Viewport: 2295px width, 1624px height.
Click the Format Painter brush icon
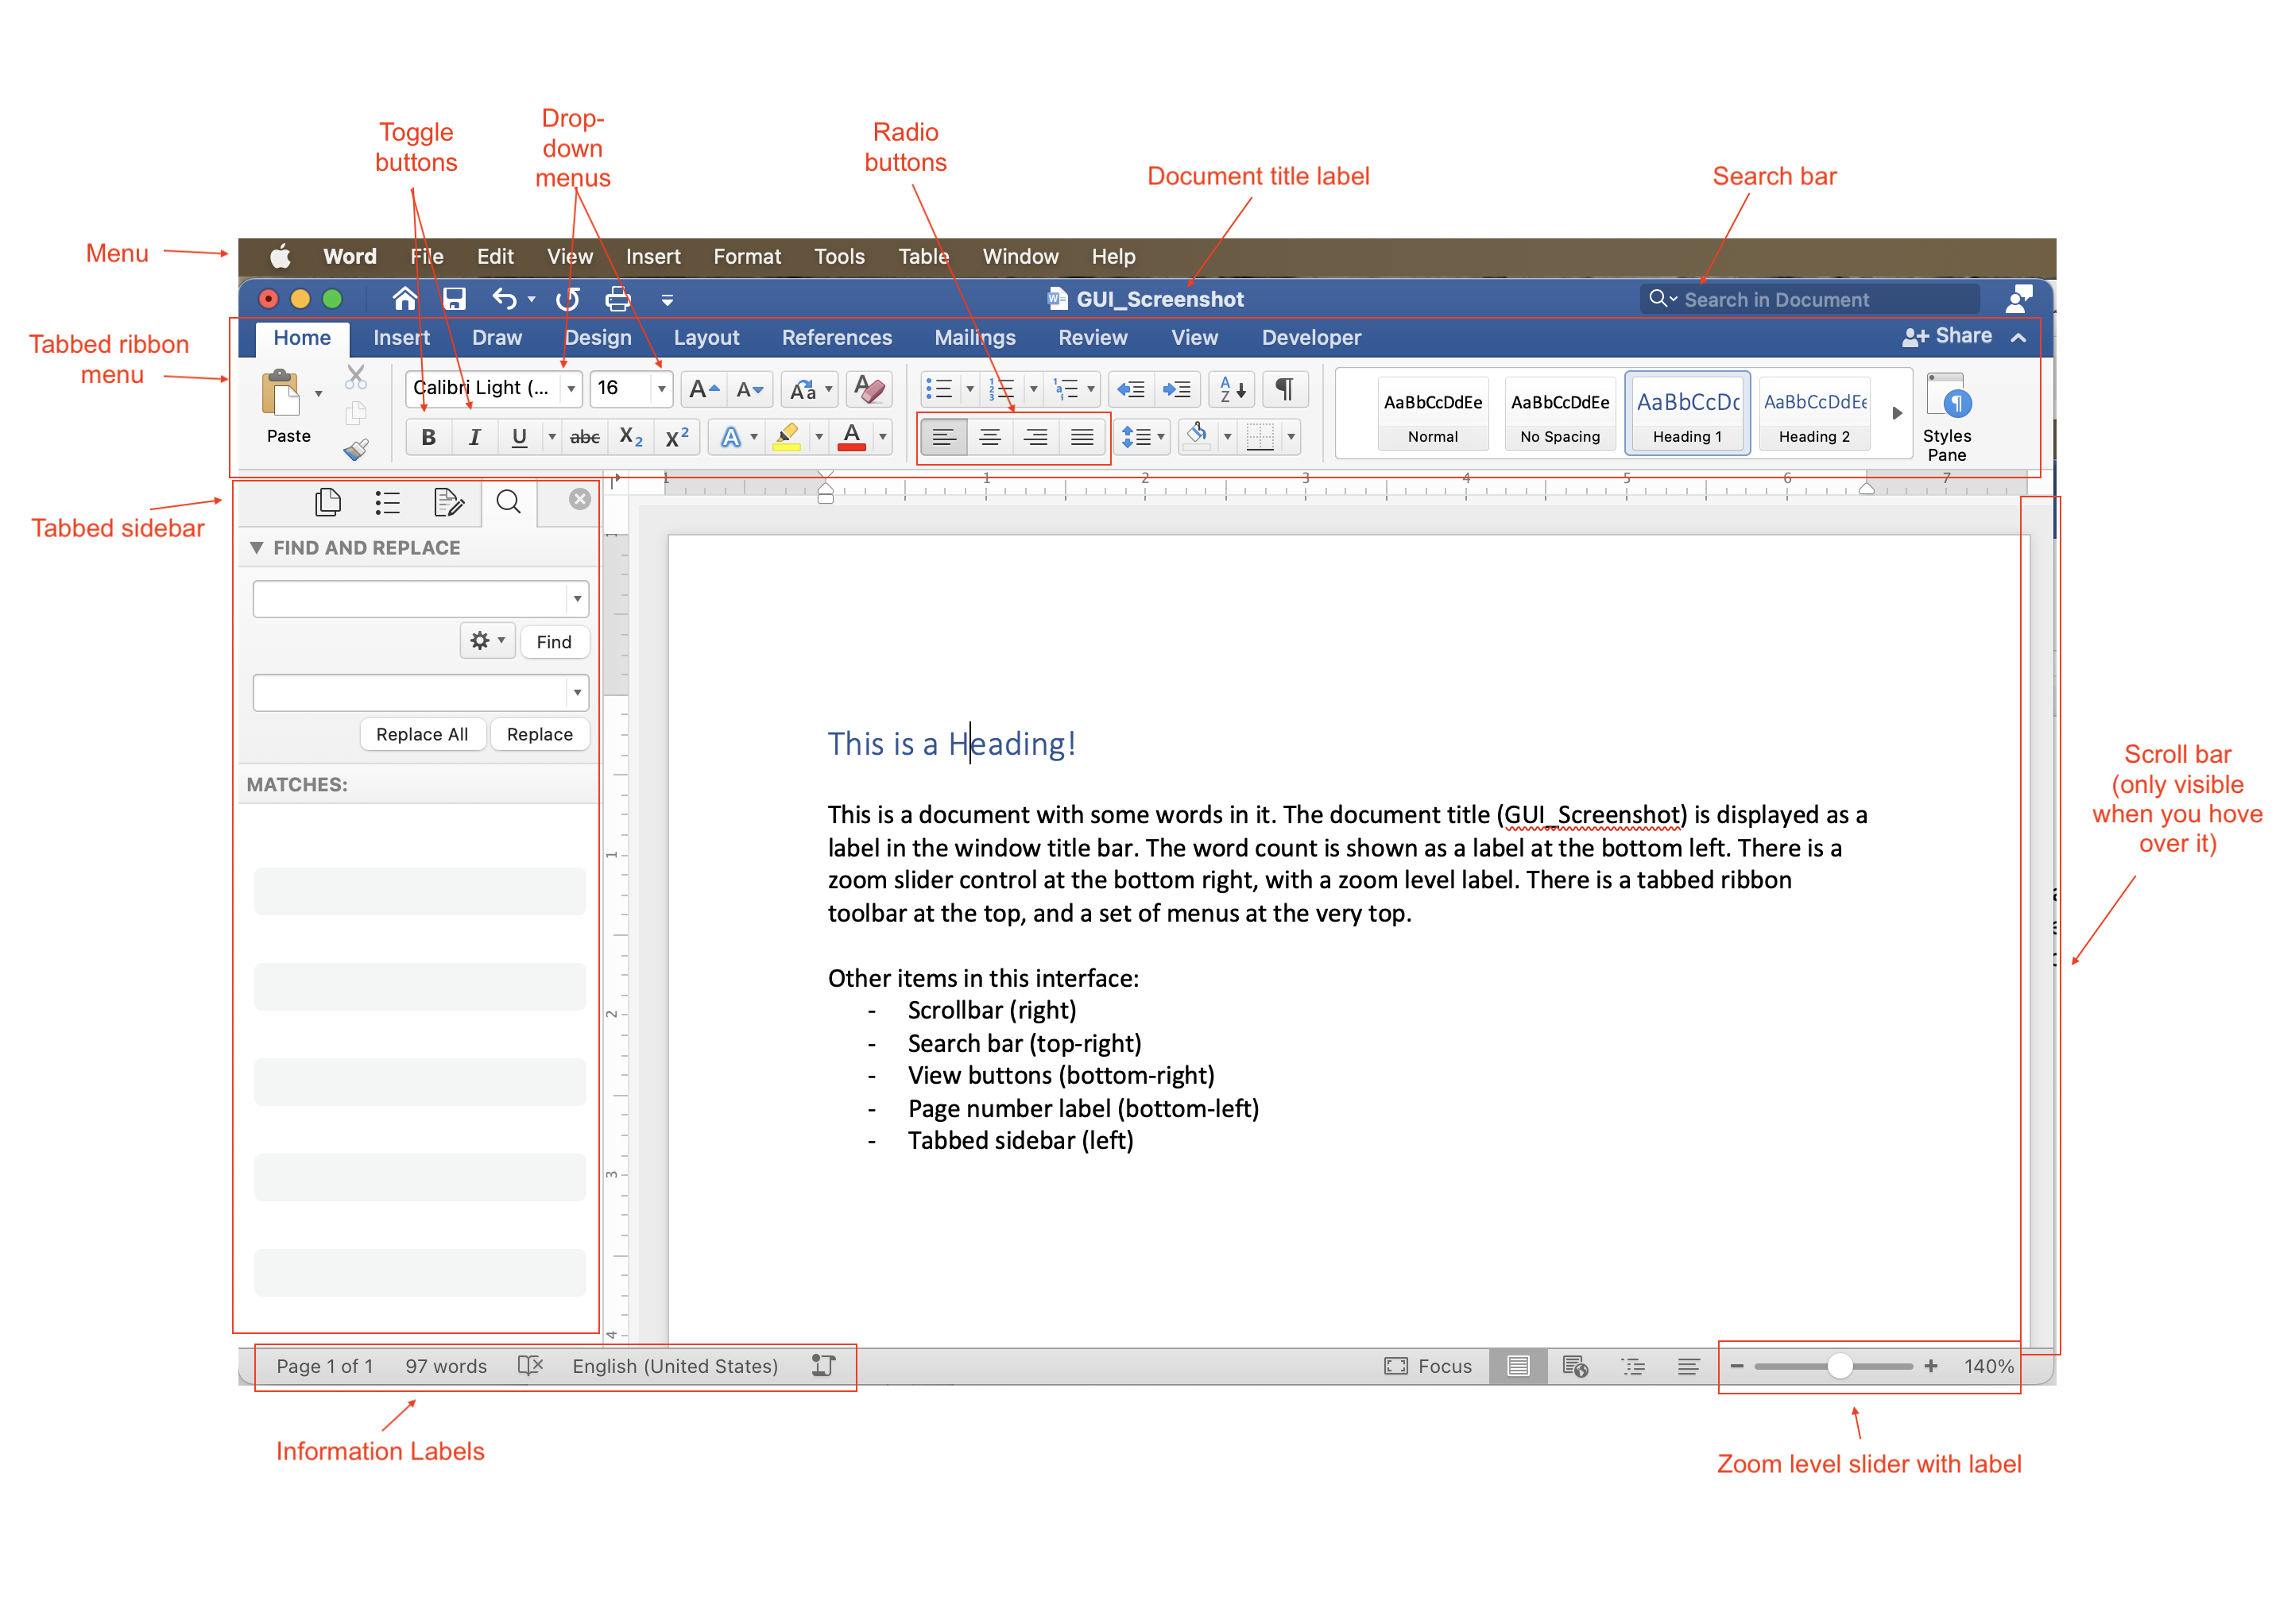[356, 449]
